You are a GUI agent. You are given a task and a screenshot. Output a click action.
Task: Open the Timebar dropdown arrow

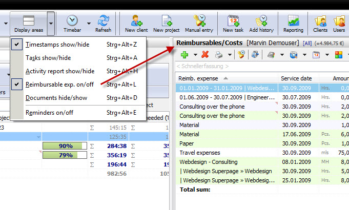[x=89, y=24]
